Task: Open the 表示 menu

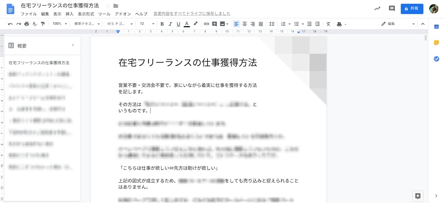Action: click(58, 14)
